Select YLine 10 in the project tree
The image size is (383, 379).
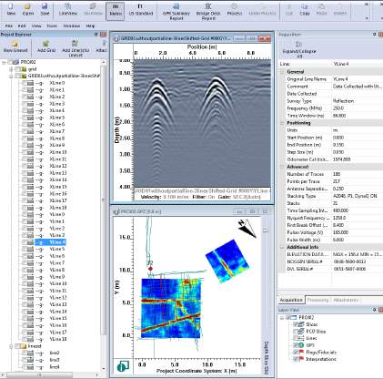click(57, 283)
